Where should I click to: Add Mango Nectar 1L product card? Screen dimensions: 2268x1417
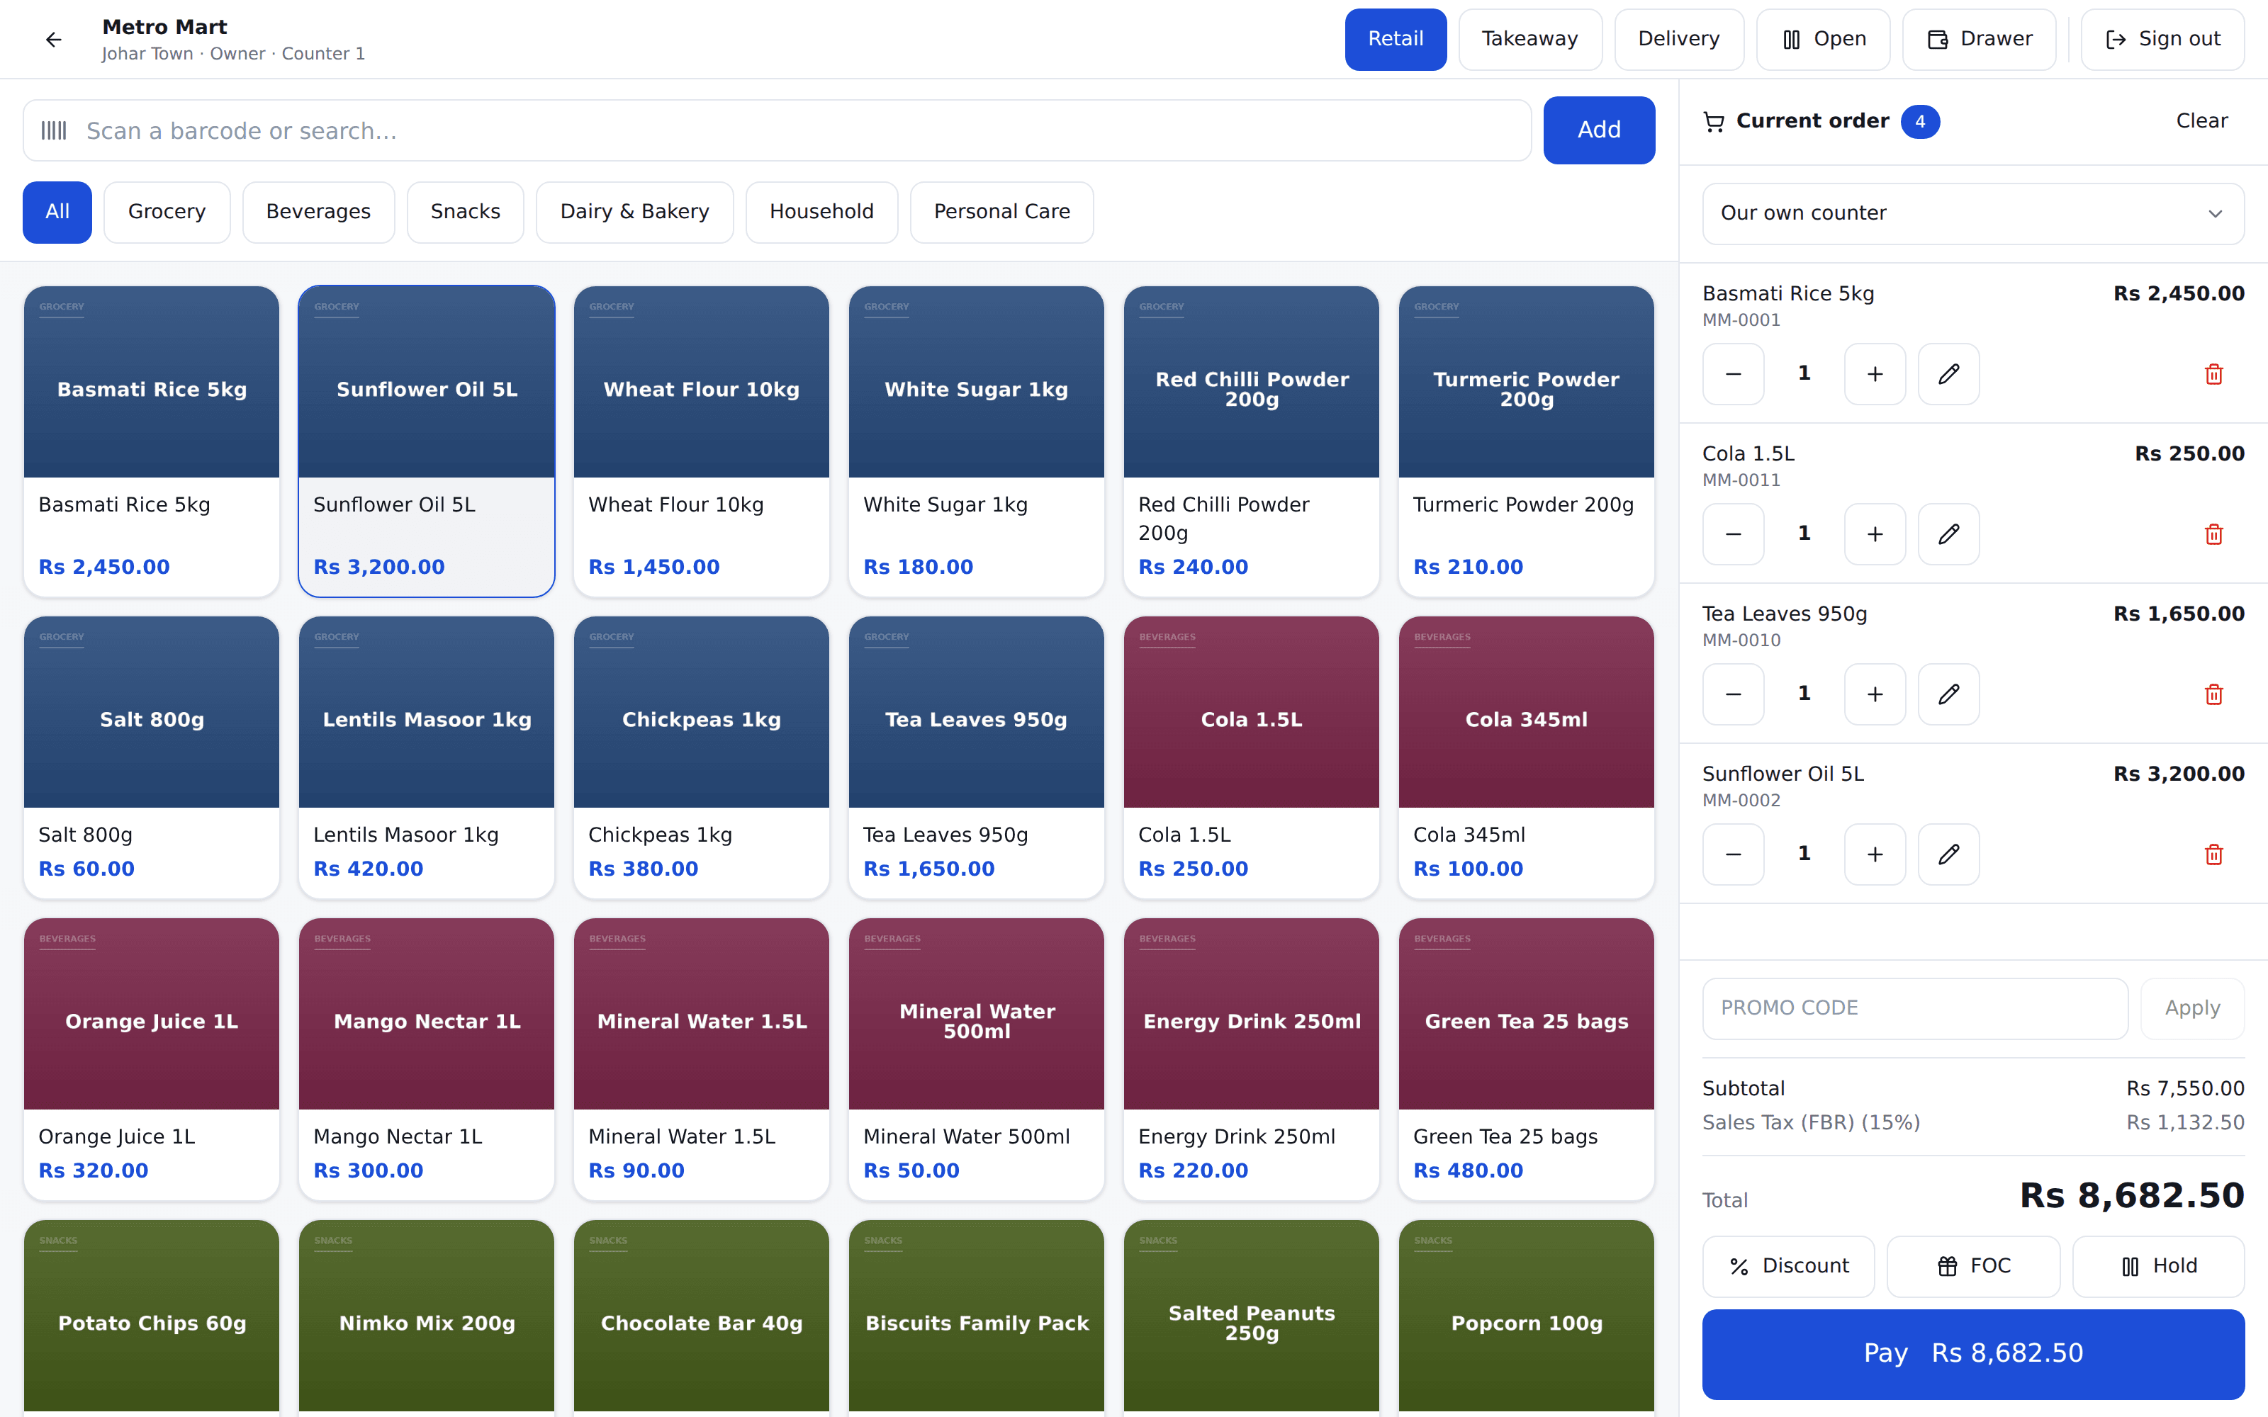point(427,1059)
